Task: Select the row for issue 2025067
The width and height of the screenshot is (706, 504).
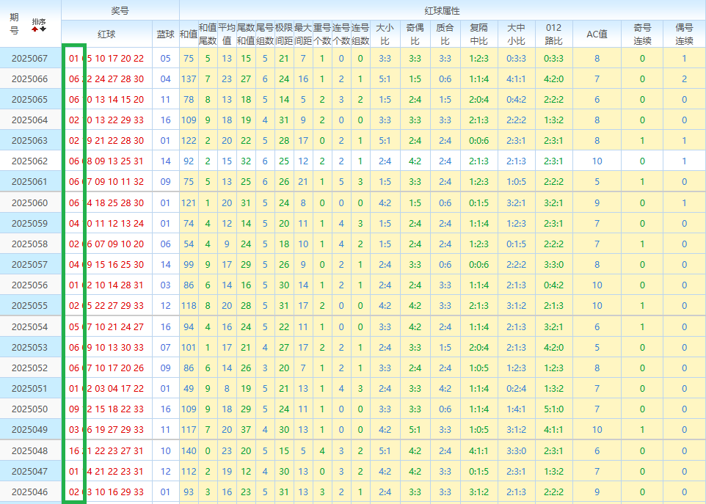Action: tap(29, 58)
